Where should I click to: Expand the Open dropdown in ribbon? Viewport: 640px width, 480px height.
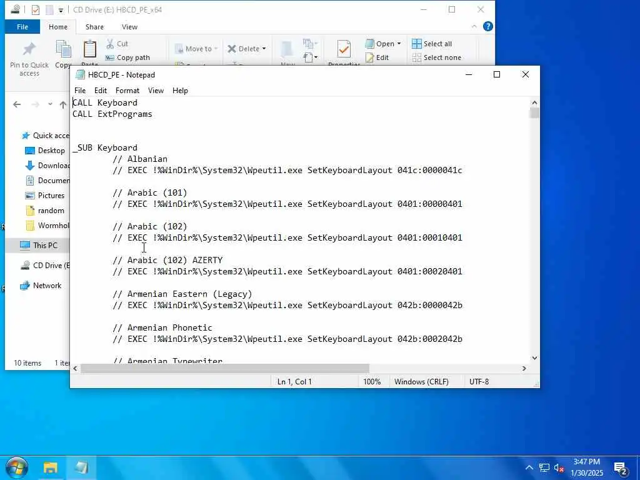[399, 44]
